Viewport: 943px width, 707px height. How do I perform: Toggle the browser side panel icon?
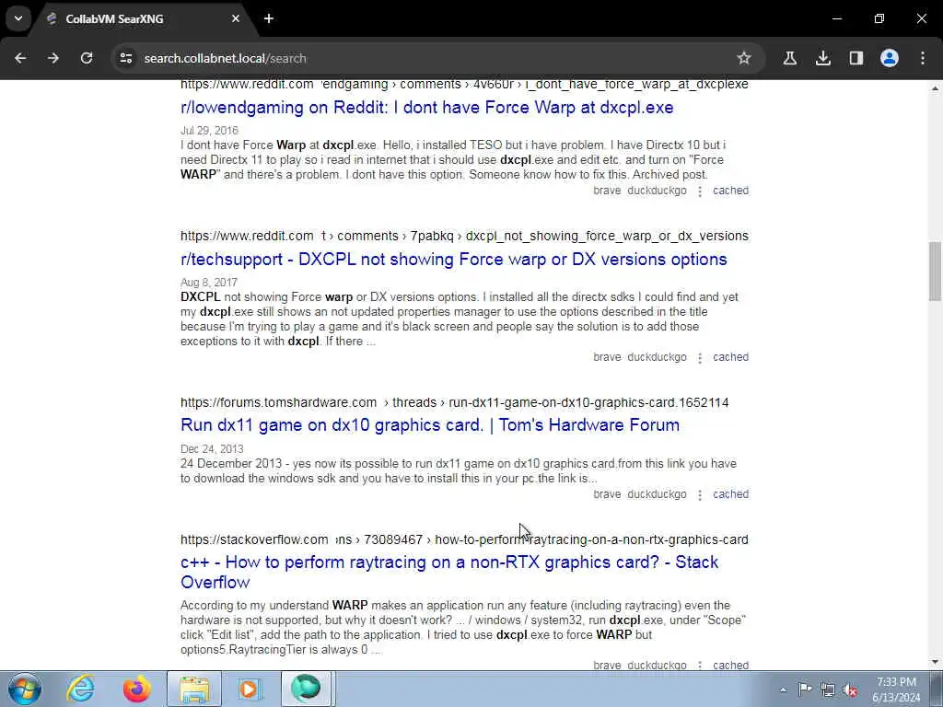point(856,58)
